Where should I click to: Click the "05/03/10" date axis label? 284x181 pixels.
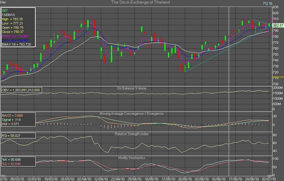pos(17,179)
